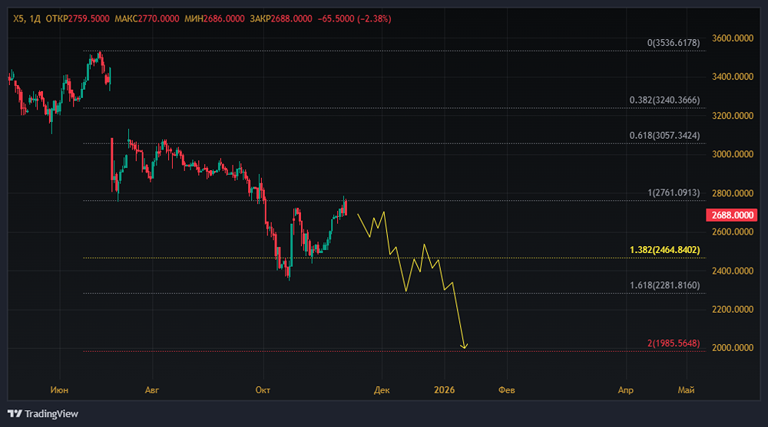The height and width of the screenshot is (427, 768).
Task: Click the −65.5000 (−2.38%) change value
Action: [355, 18]
